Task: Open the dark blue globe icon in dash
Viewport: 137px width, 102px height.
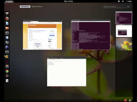Action: coord(7,47)
